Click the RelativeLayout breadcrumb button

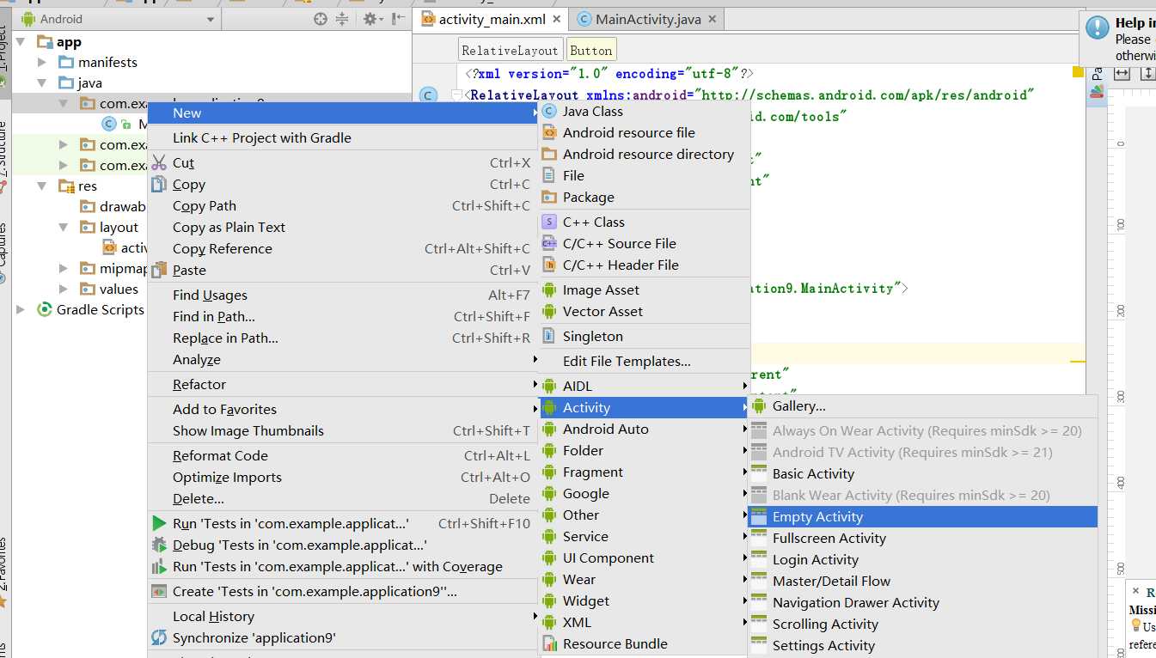tap(511, 50)
